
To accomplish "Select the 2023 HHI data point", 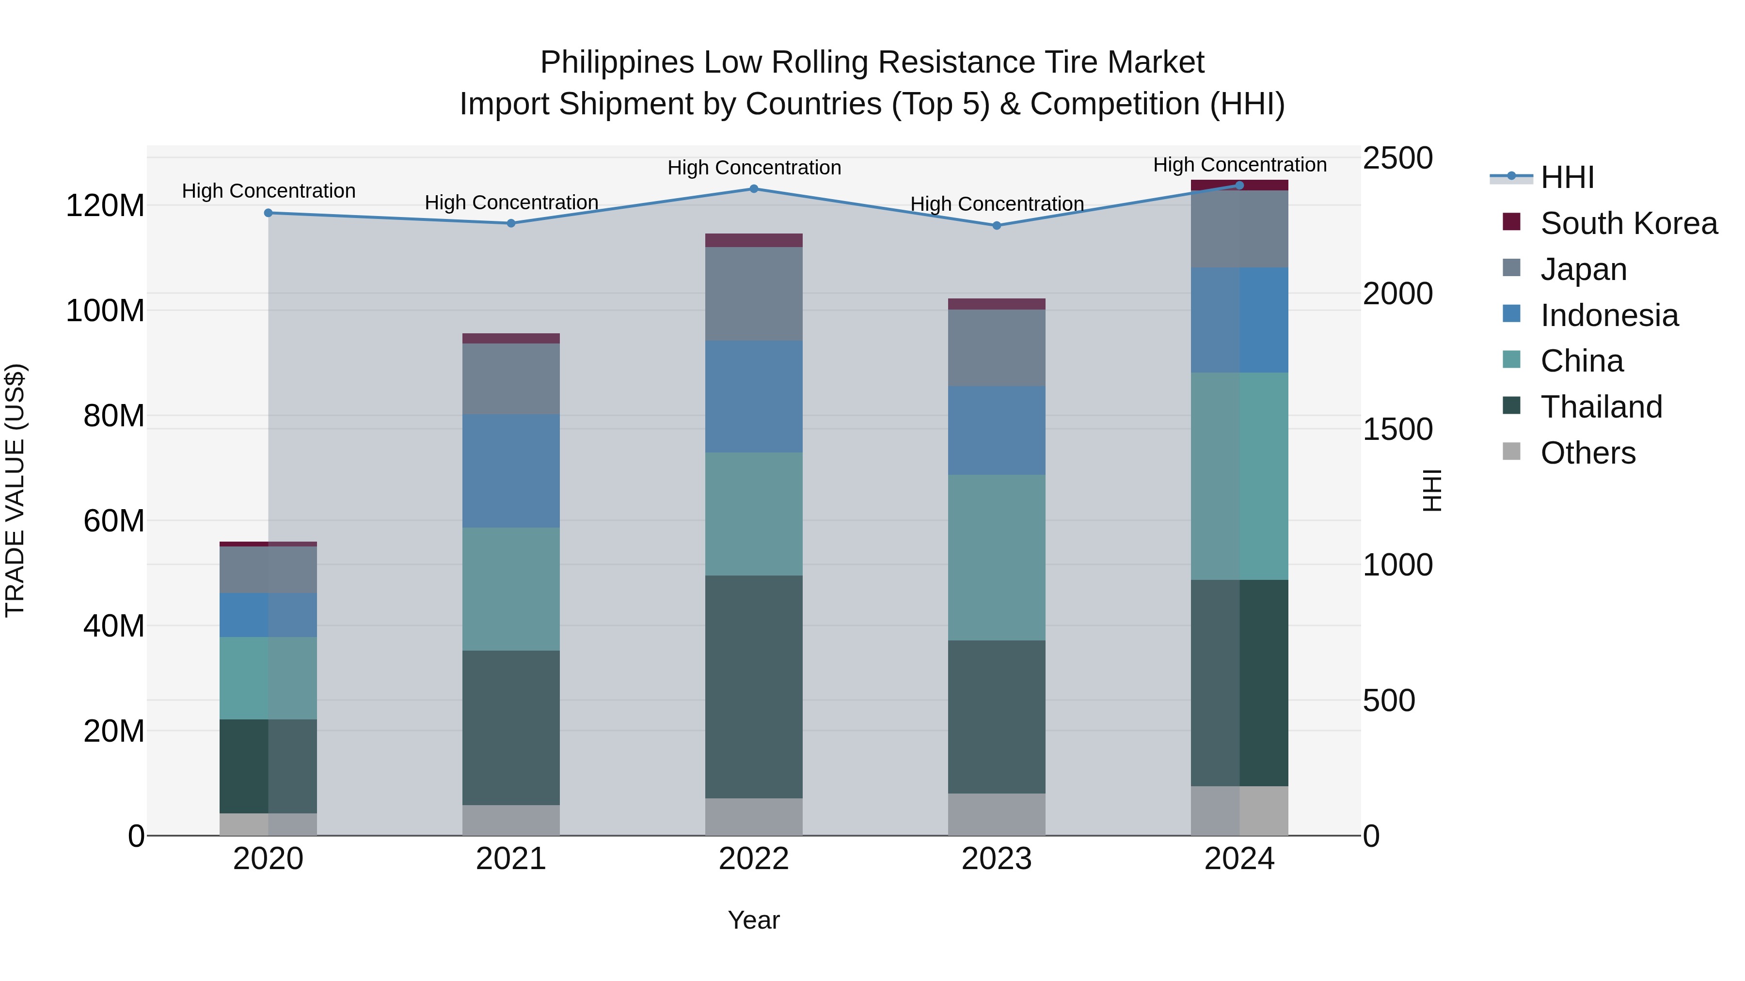I will 997,225.
